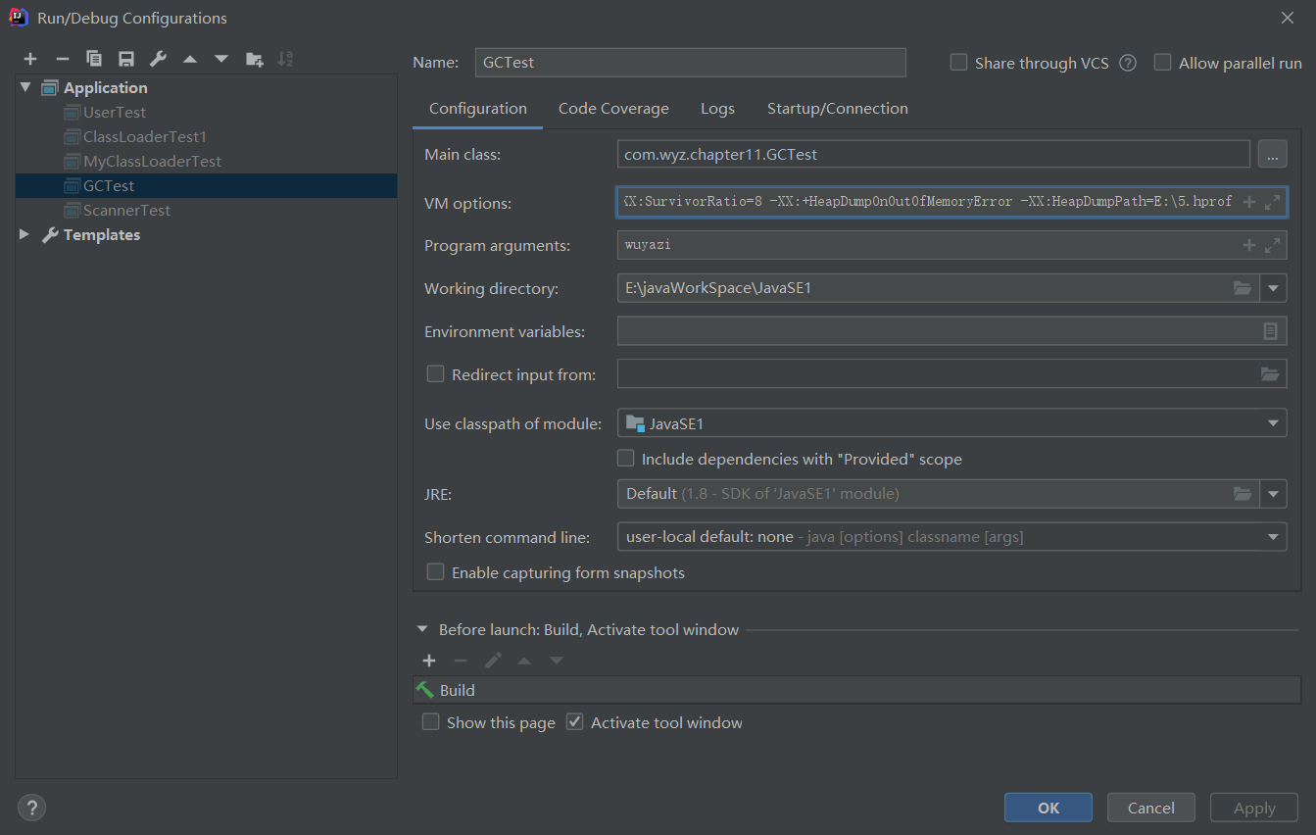
Task: Open Edit Templates wrench icon
Action: click(x=158, y=59)
